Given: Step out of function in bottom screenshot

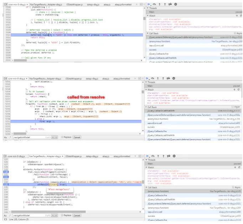Looking at the screenshot, I should click(163, 156).
